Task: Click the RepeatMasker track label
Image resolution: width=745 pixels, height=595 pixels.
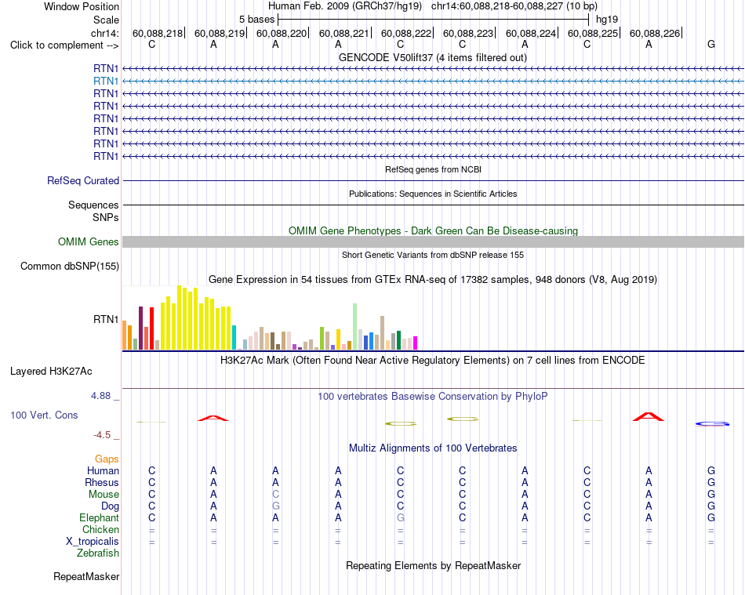Action: pos(86,576)
